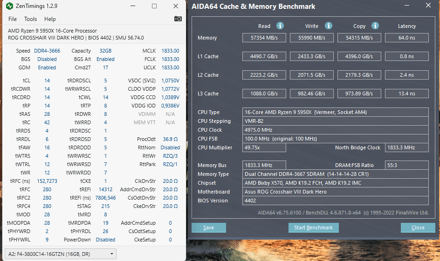Screen dimensions: 440x261
Task: Click the Close button in AIDA64
Action: (x=418, y=228)
